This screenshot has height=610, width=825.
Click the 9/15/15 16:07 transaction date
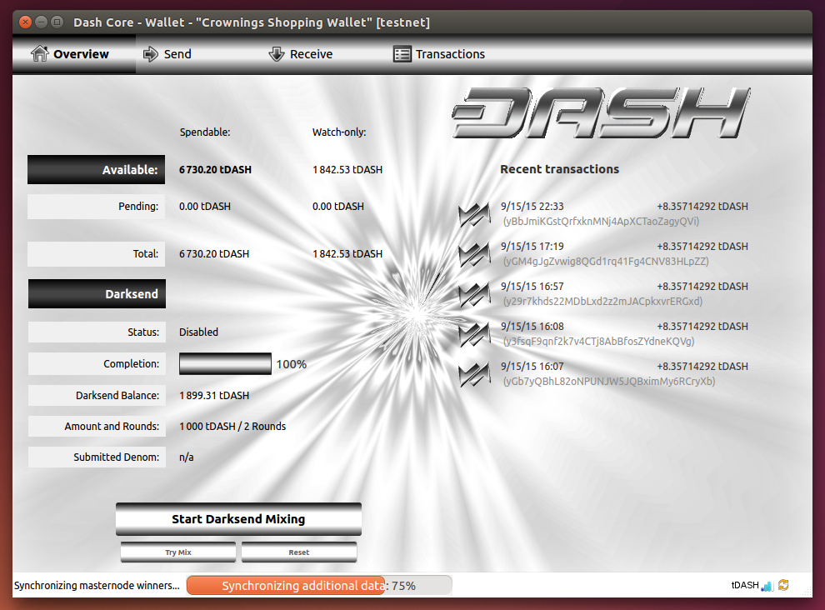tap(532, 367)
